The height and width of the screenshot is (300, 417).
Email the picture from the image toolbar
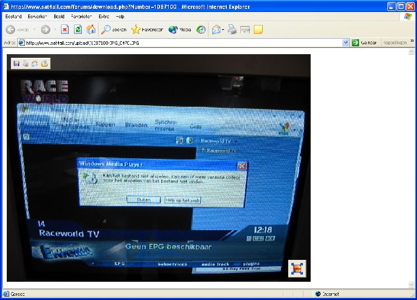tap(35, 64)
